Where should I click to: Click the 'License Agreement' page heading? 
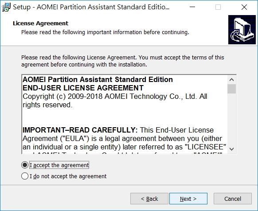40,23
